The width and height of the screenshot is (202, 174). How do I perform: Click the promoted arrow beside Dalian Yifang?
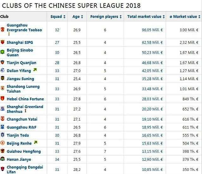pyautogui.click(x=35, y=70)
